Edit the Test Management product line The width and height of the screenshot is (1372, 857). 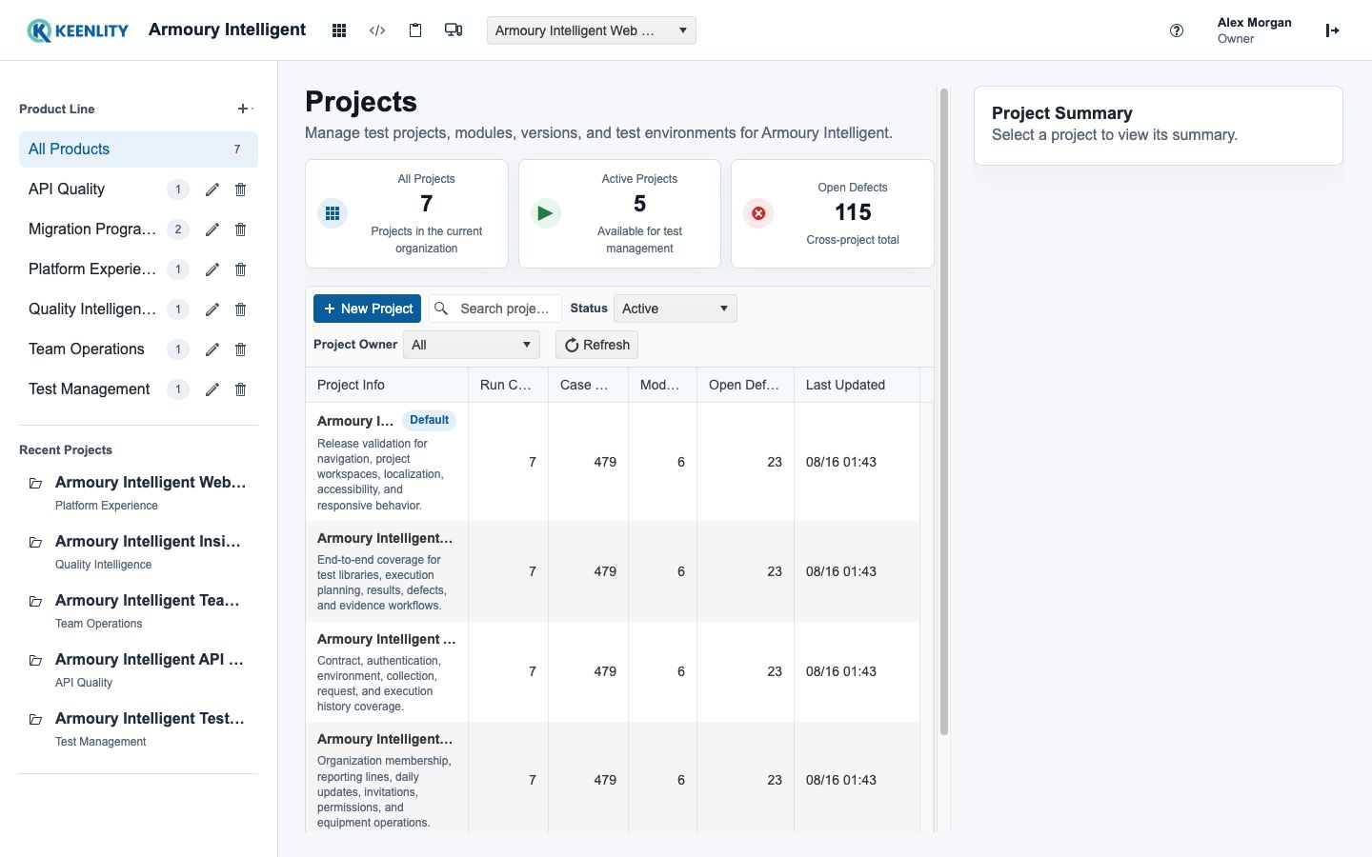(212, 389)
